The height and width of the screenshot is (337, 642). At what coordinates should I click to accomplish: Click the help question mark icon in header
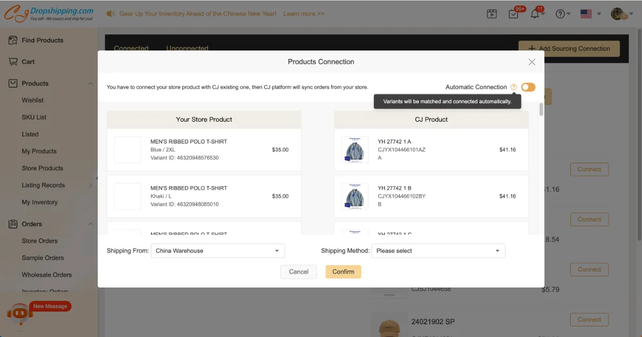point(560,14)
